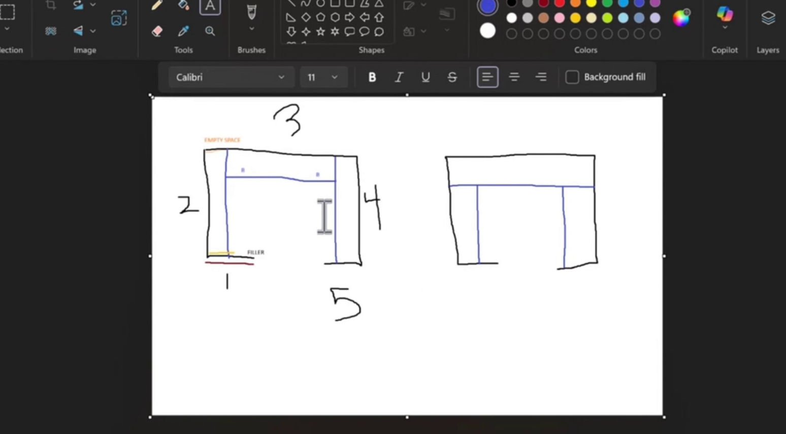This screenshot has width=786, height=434.
Task: Pick the gold palette color
Action: [575, 18]
